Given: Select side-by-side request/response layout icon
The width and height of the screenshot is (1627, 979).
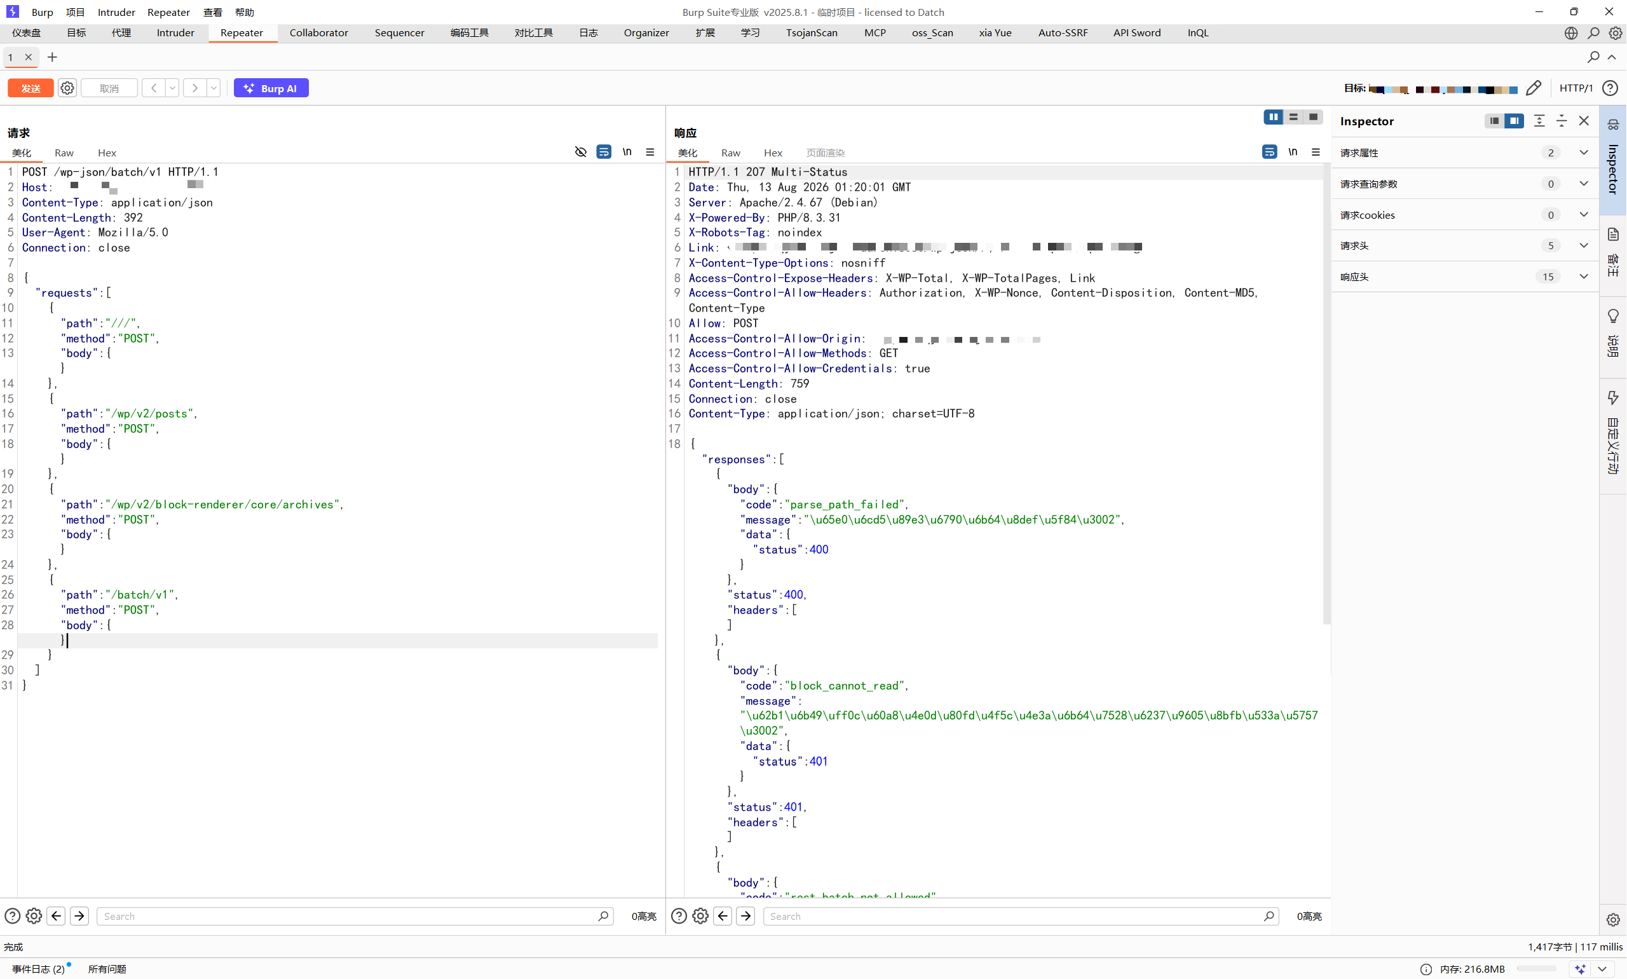Looking at the screenshot, I should (x=1274, y=117).
